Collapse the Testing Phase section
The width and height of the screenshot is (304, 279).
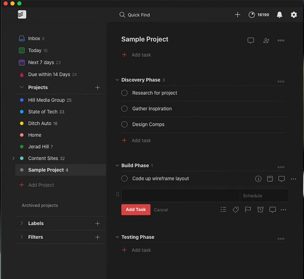click(x=117, y=237)
